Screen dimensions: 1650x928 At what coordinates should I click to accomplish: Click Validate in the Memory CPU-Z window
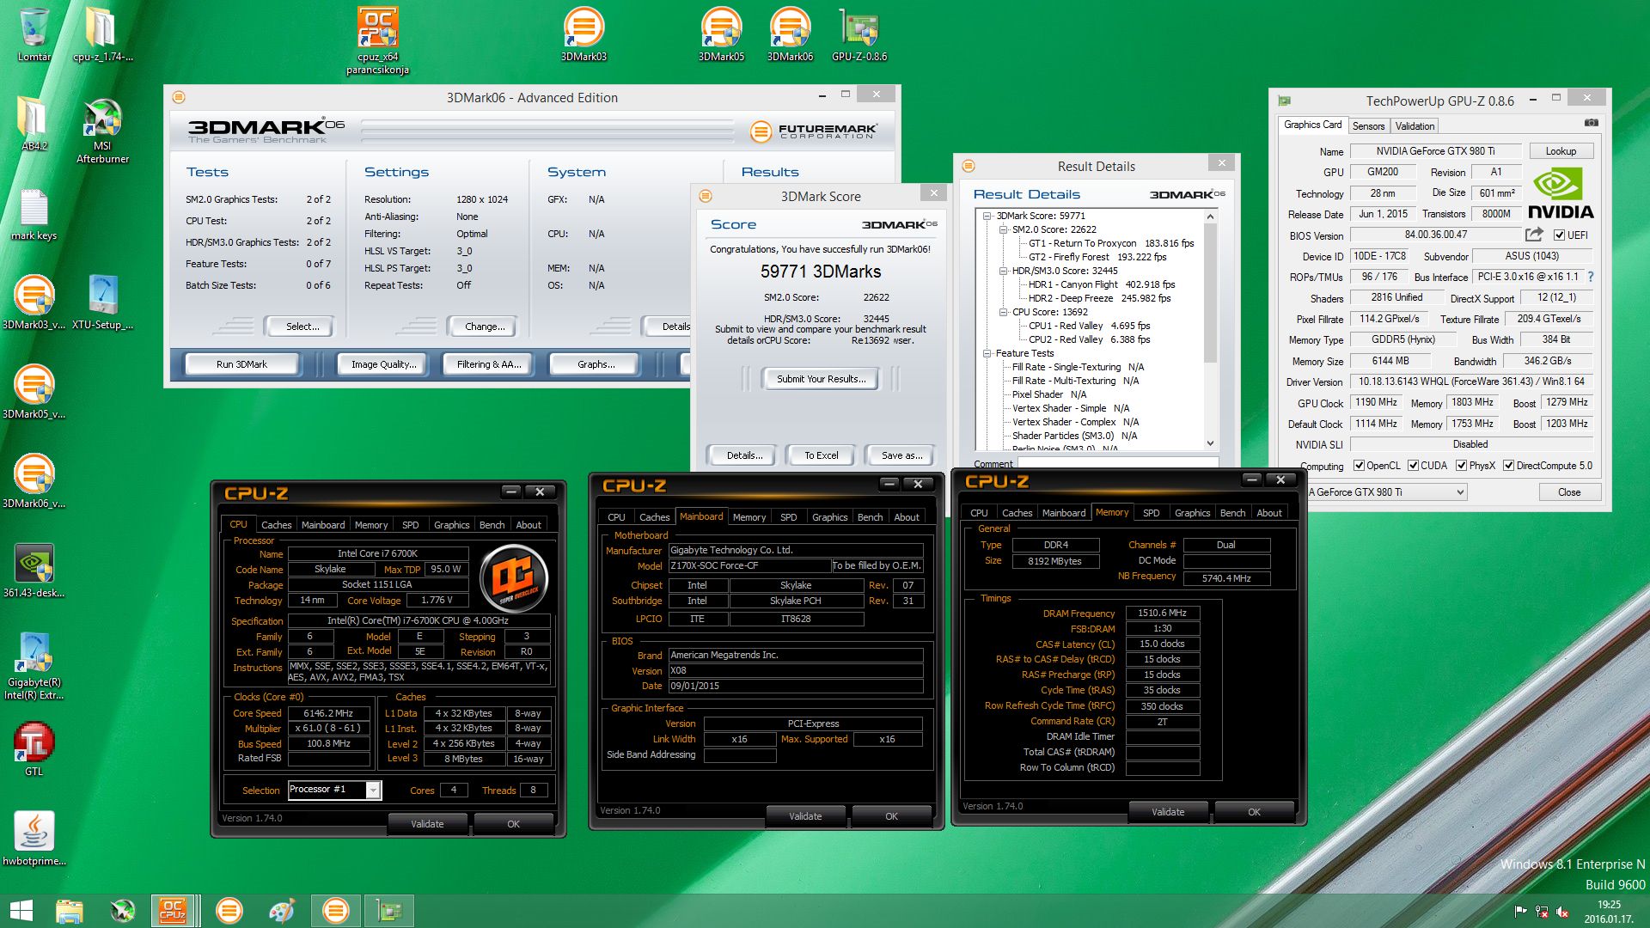click(x=1168, y=812)
